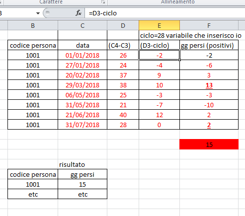Select date cell 06/05/2018
Screen dimensions: 245x216
(x=82, y=95)
